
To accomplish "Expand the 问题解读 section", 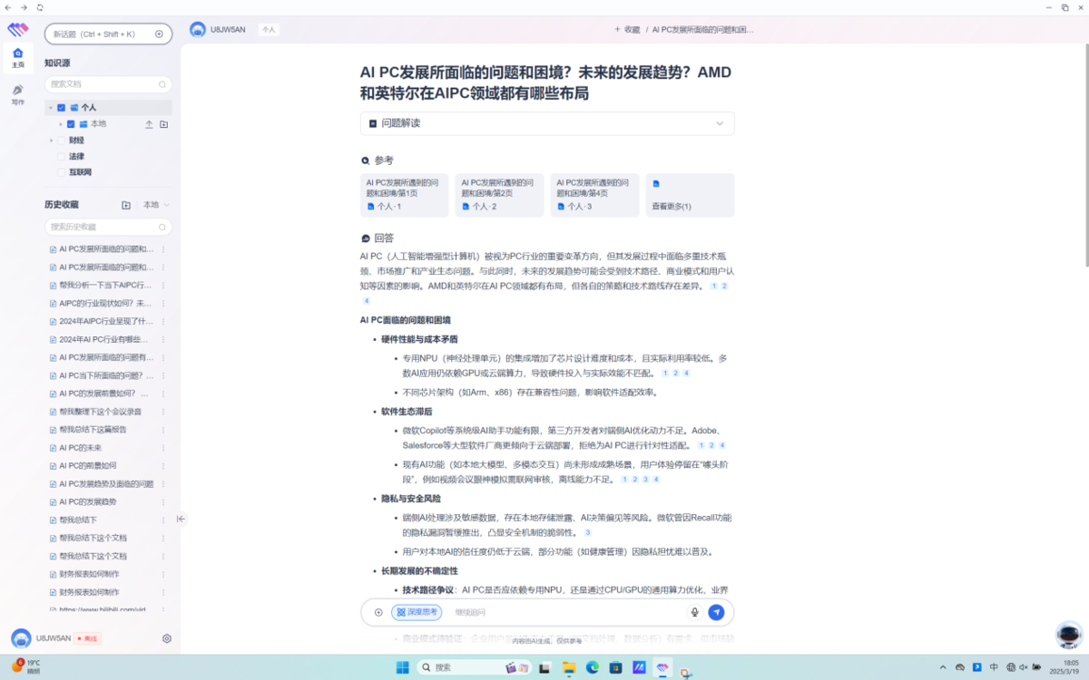I will (547, 123).
